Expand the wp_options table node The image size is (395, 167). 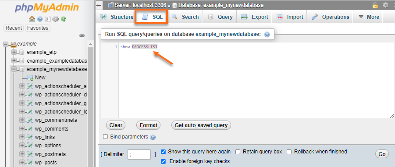(x=22, y=146)
